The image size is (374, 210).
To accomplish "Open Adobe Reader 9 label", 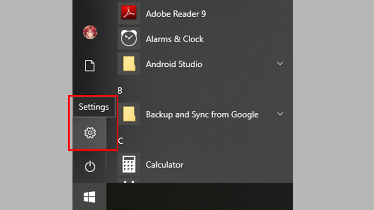I will tap(176, 14).
